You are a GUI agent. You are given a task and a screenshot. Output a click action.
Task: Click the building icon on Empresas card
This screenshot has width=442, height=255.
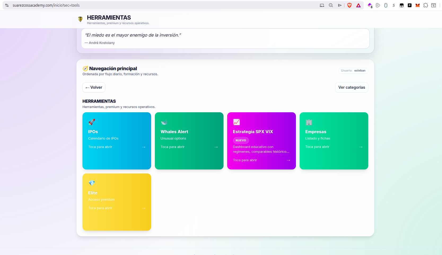click(309, 122)
